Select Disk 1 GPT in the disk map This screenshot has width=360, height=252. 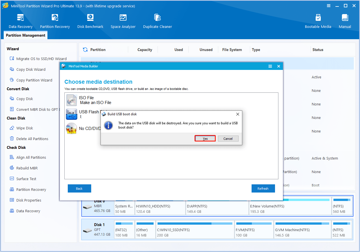pos(98,230)
